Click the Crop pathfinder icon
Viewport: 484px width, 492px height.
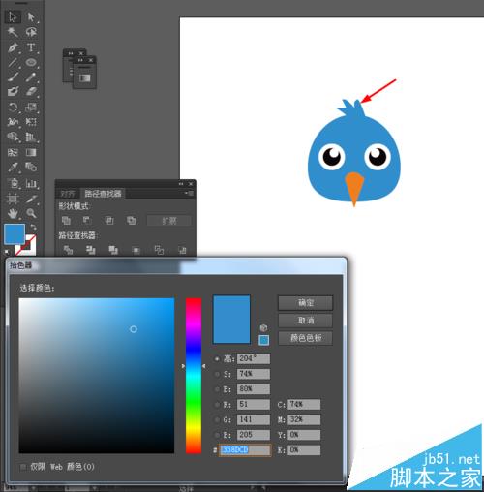pyautogui.click(x=136, y=250)
